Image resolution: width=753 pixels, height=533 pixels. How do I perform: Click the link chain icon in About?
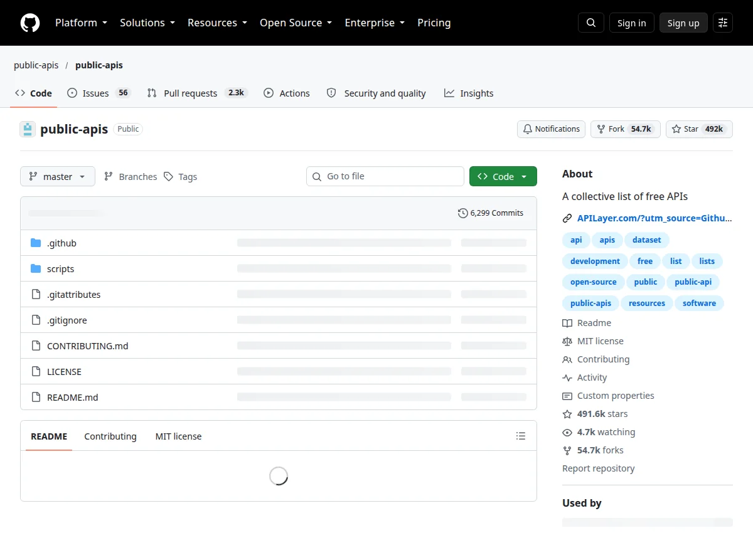click(x=567, y=218)
